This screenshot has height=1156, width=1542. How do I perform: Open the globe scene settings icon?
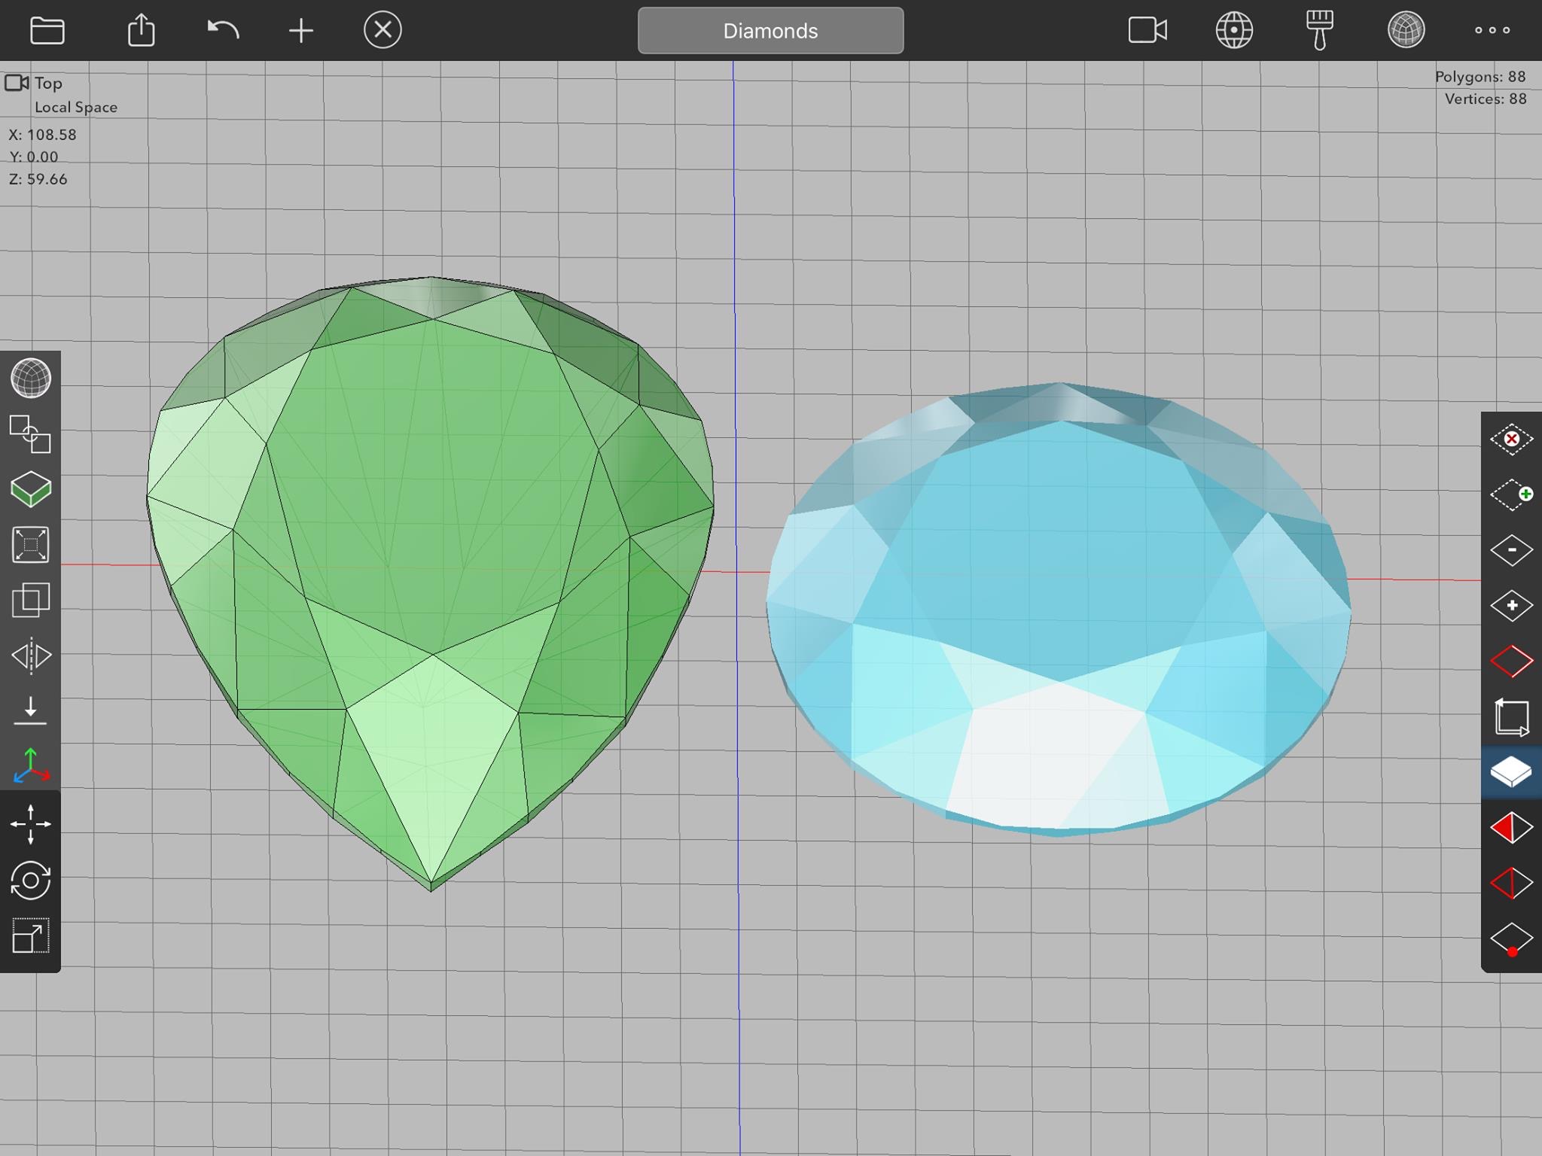[1234, 31]
